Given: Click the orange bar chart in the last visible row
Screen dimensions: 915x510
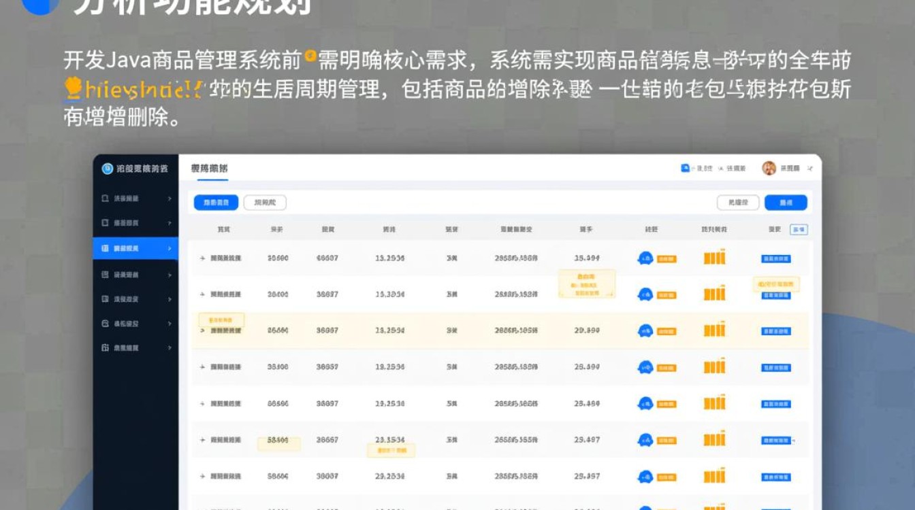Looking at the screenshot, I should pyautogui.click(x=715, y=477).
